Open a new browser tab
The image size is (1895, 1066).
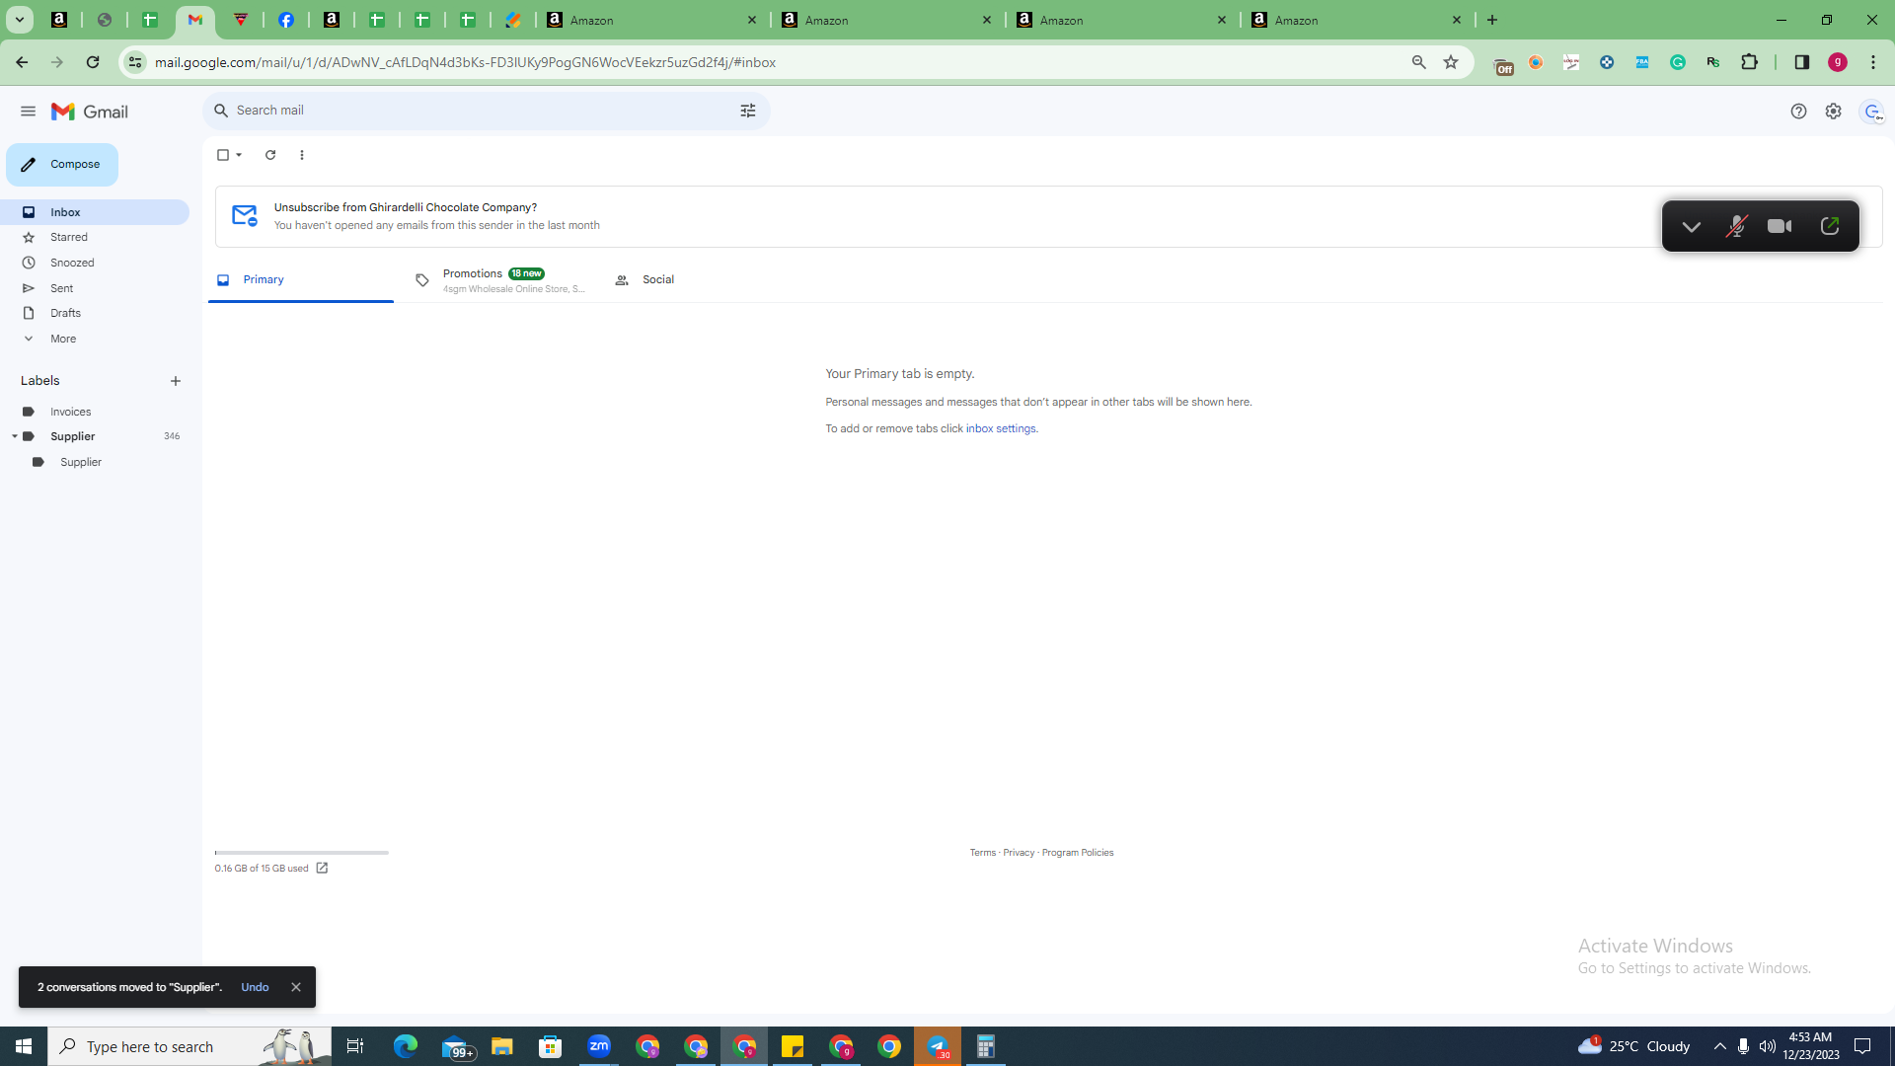1492,20
